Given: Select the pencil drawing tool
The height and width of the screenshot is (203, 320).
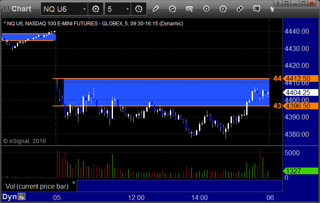Looking at the screenshot, I should pos(156,9).
